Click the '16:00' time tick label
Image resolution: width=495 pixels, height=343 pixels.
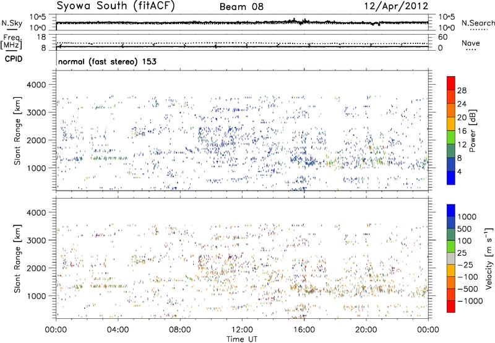tap(304, 330)
